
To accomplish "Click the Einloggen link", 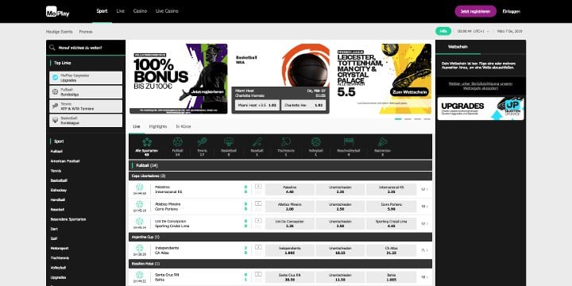I will pos(511,11).
